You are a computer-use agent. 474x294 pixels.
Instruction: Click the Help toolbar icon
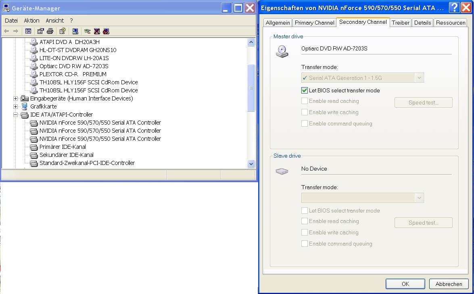(x=62, y=31)
